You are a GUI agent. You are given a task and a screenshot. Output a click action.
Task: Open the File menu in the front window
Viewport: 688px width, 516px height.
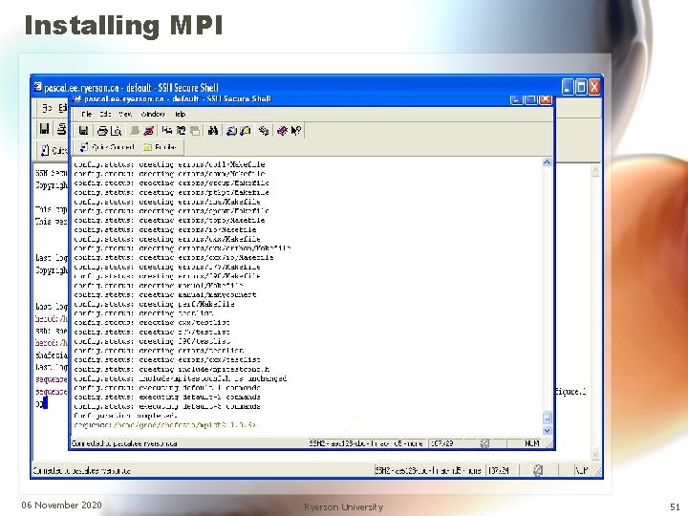(x=86, y=114)
